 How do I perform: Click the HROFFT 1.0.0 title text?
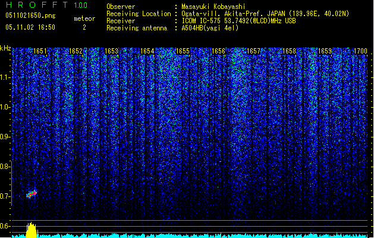pyautogui.click(x=47, y=5)
